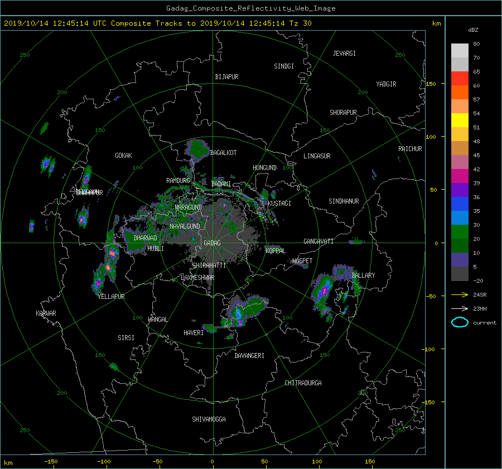502x469 pixels.
Task: Click the bright green 20 dBZ legend swatch
Action: (x=460, y=232)
